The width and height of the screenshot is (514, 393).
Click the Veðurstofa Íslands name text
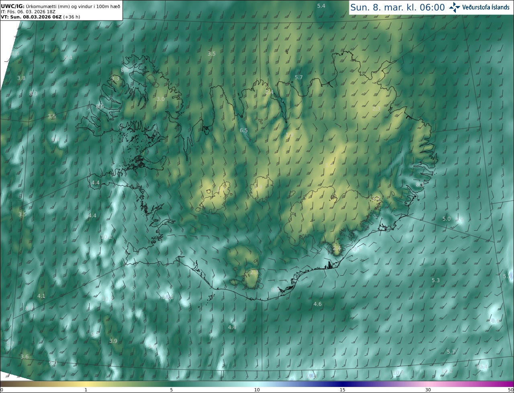point(485,7)
